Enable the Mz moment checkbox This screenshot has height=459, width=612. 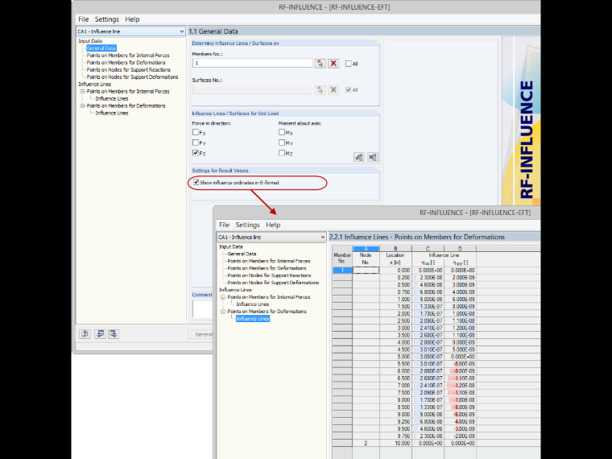(281, 153)
